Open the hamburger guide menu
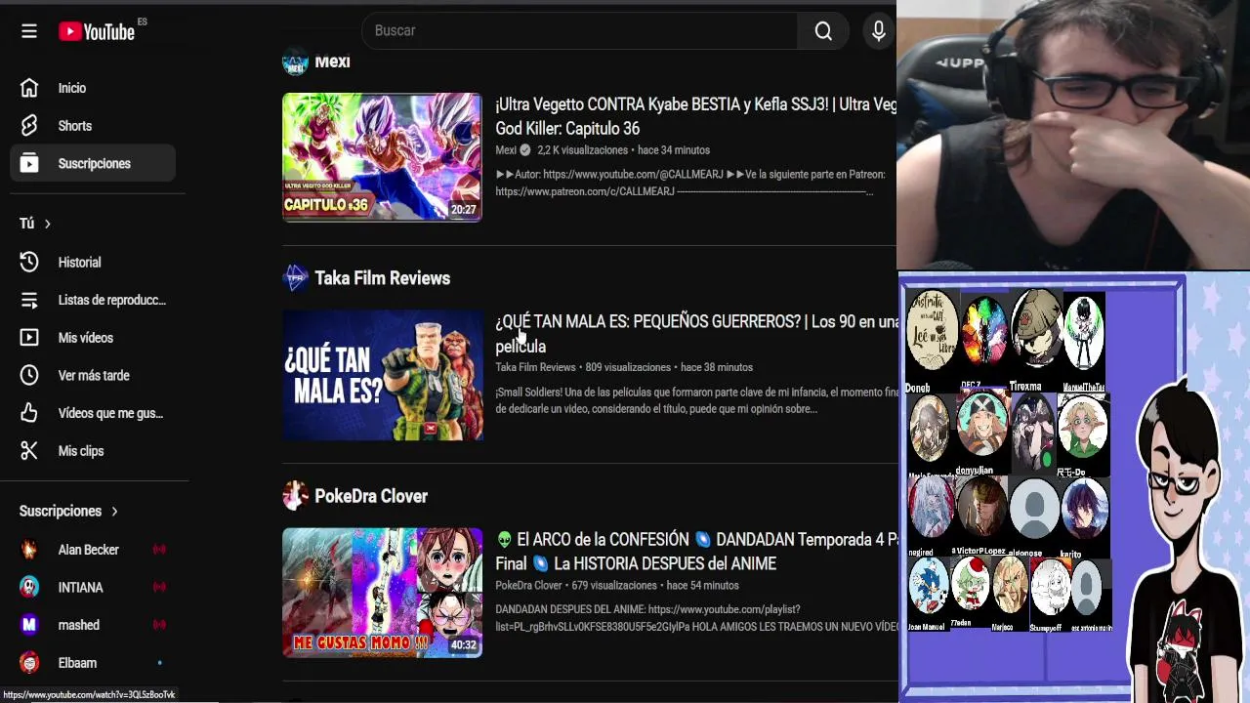 29,31
